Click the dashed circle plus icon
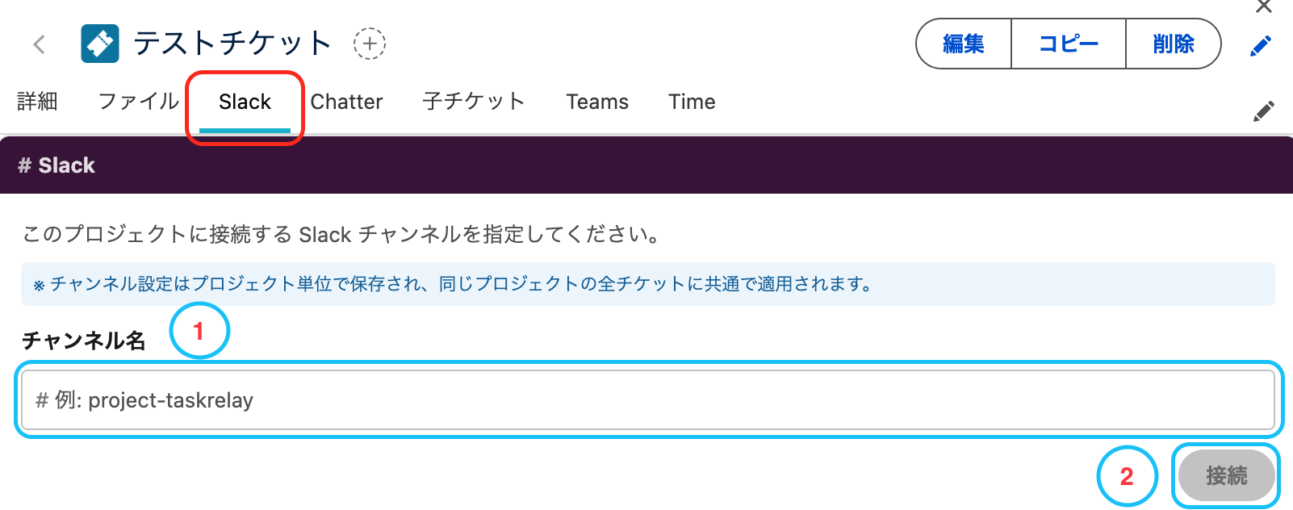Screen dimensions: 1293x510 point(370,44)
